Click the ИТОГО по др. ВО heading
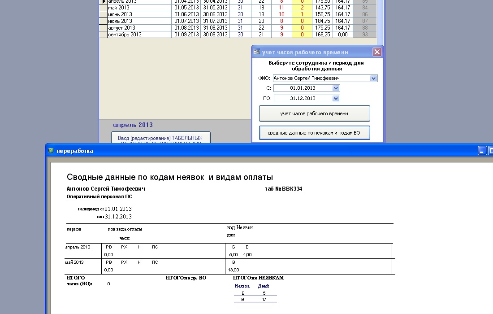 pos(186,278)
